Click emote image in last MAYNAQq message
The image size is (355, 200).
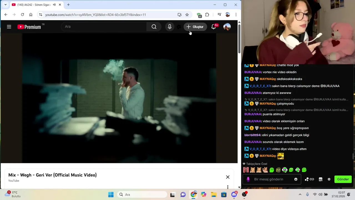[x=280, y=156]
